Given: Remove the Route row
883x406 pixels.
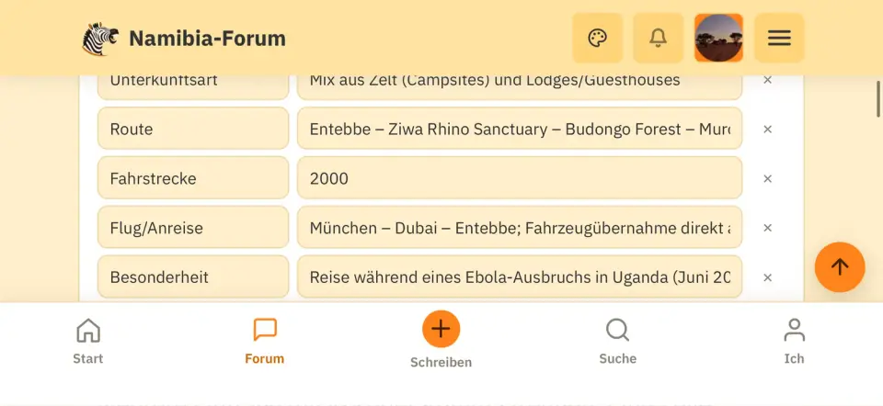Looking at the screenshot, I should click(x=767, y=130).
